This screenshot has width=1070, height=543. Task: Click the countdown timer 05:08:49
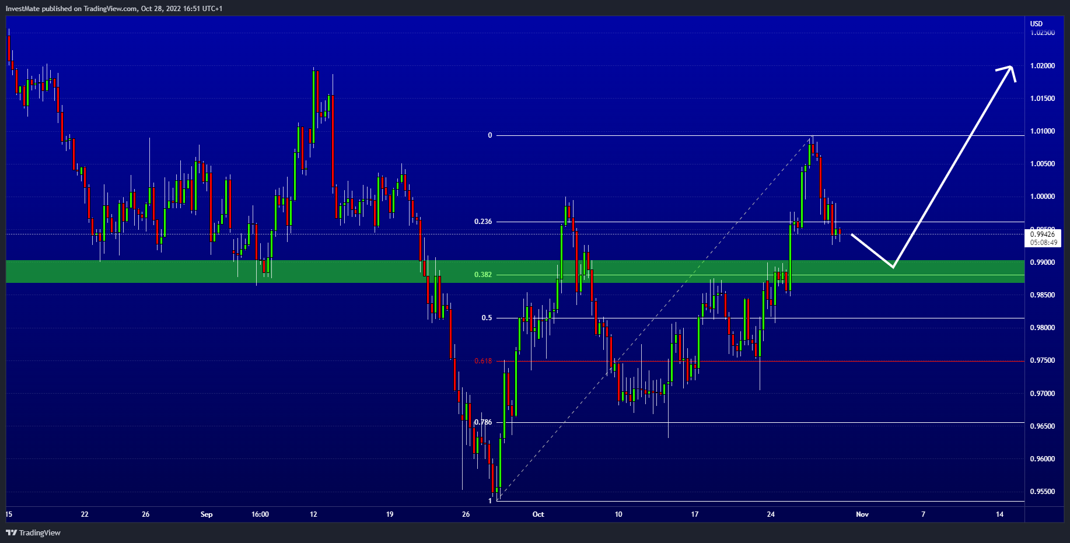[1043, 242]
